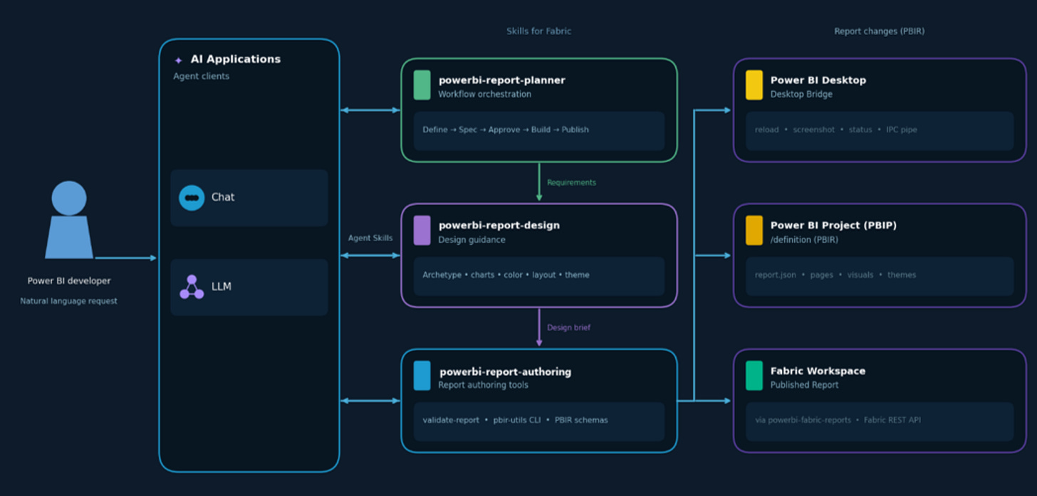The width and height of the screenshot is (1037, 496).
Task: Click the Fabric REST API text
Action: tap(892, 421)
